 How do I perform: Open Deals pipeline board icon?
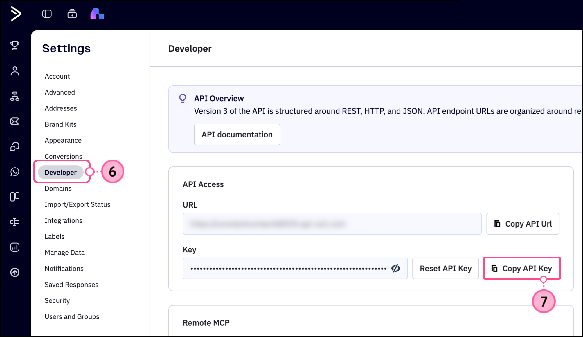click(15, 197)
